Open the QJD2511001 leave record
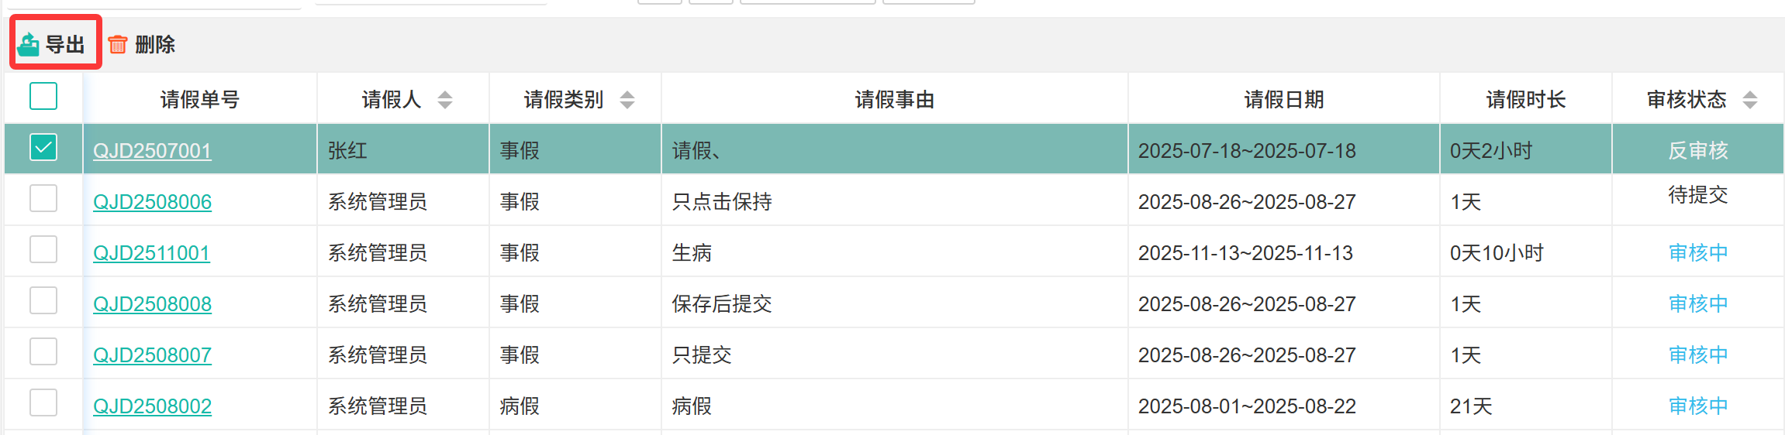 [151, 253]
